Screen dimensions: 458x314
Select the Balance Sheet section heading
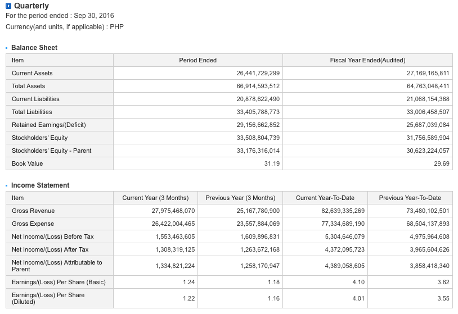tap(34, 48)
